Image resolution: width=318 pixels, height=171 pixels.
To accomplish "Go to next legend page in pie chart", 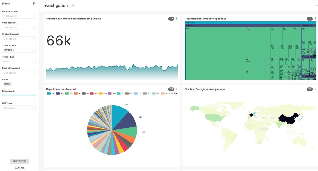I will [x=176, y=93].
